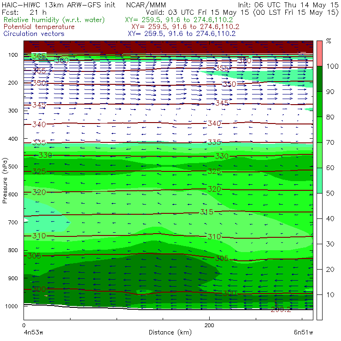This screenshot has height=341, width=341.
Task: Click the 'Fcst: 21 h' forecast text
Action: pyautogui.click(x=24, y=12)
